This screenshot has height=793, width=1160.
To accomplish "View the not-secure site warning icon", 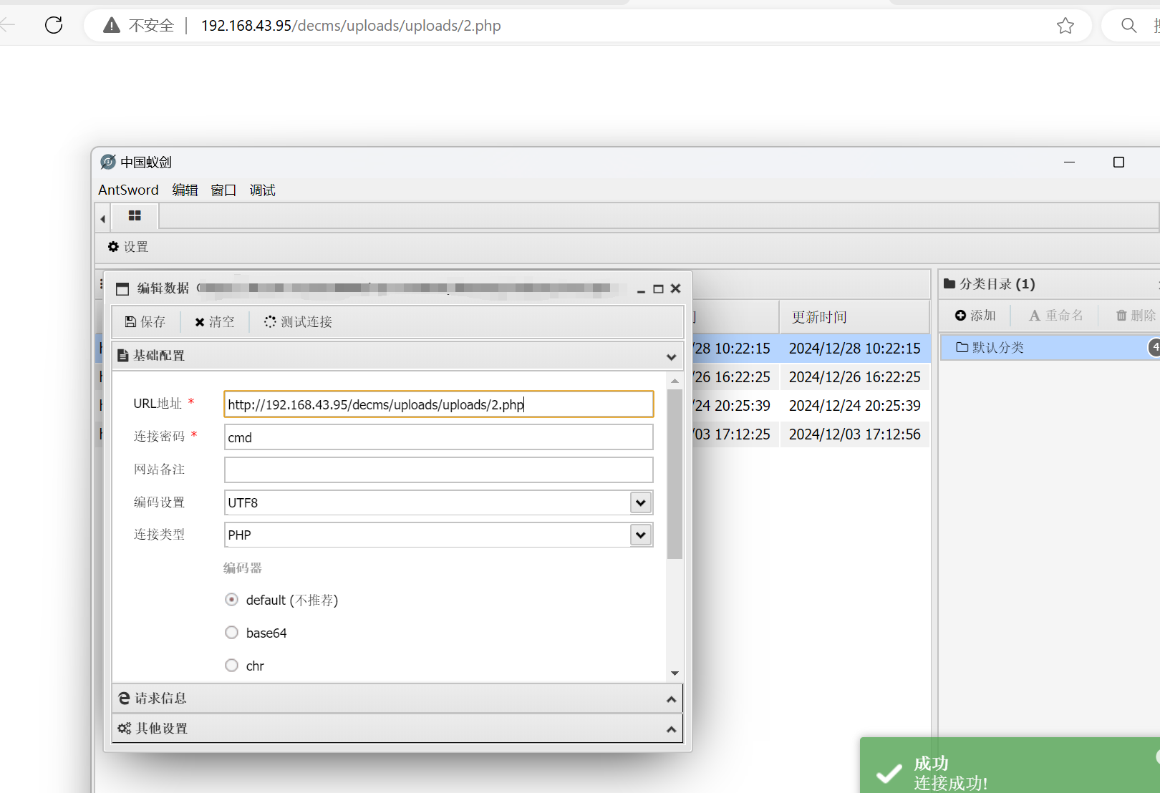I will (112, 26).
